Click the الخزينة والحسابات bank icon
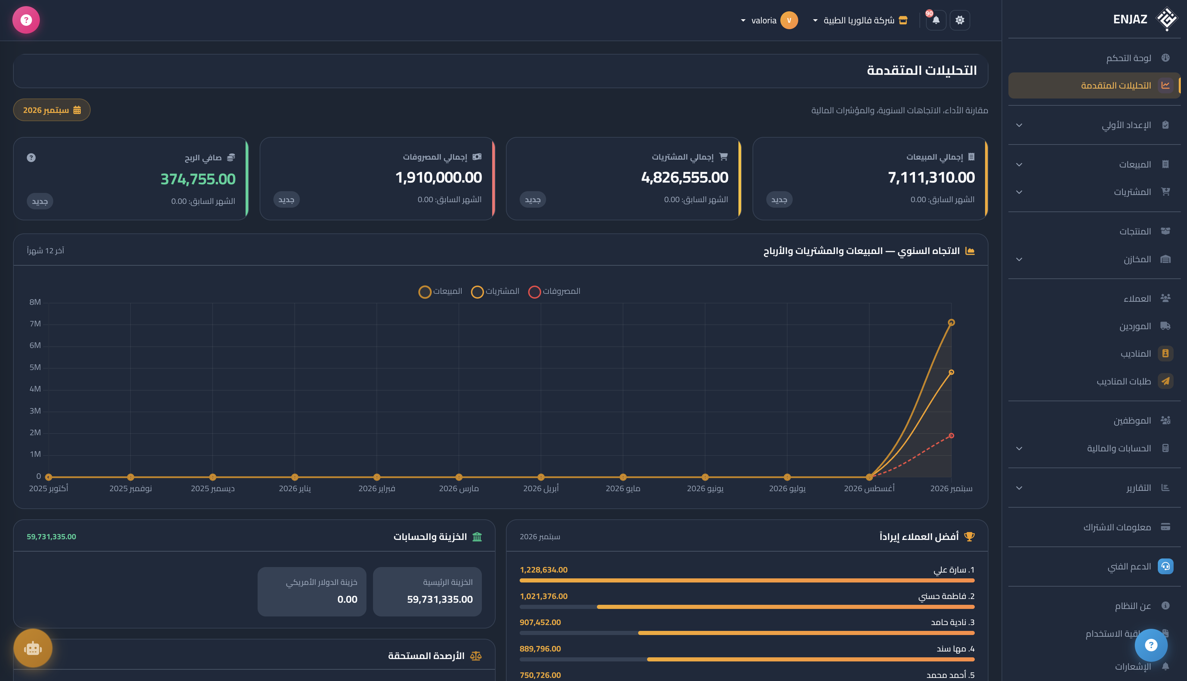 click(x=477, y=537)
